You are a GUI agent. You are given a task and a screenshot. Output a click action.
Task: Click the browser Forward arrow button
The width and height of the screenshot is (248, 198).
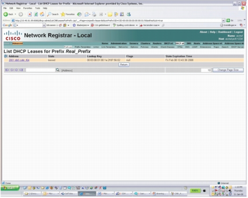(21, 15)
